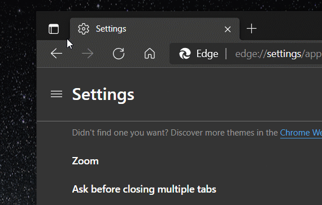The width and height of the screenshot is (322, 205).
Task: Open the vertical tabs pane icon
Action: [54, 29]
